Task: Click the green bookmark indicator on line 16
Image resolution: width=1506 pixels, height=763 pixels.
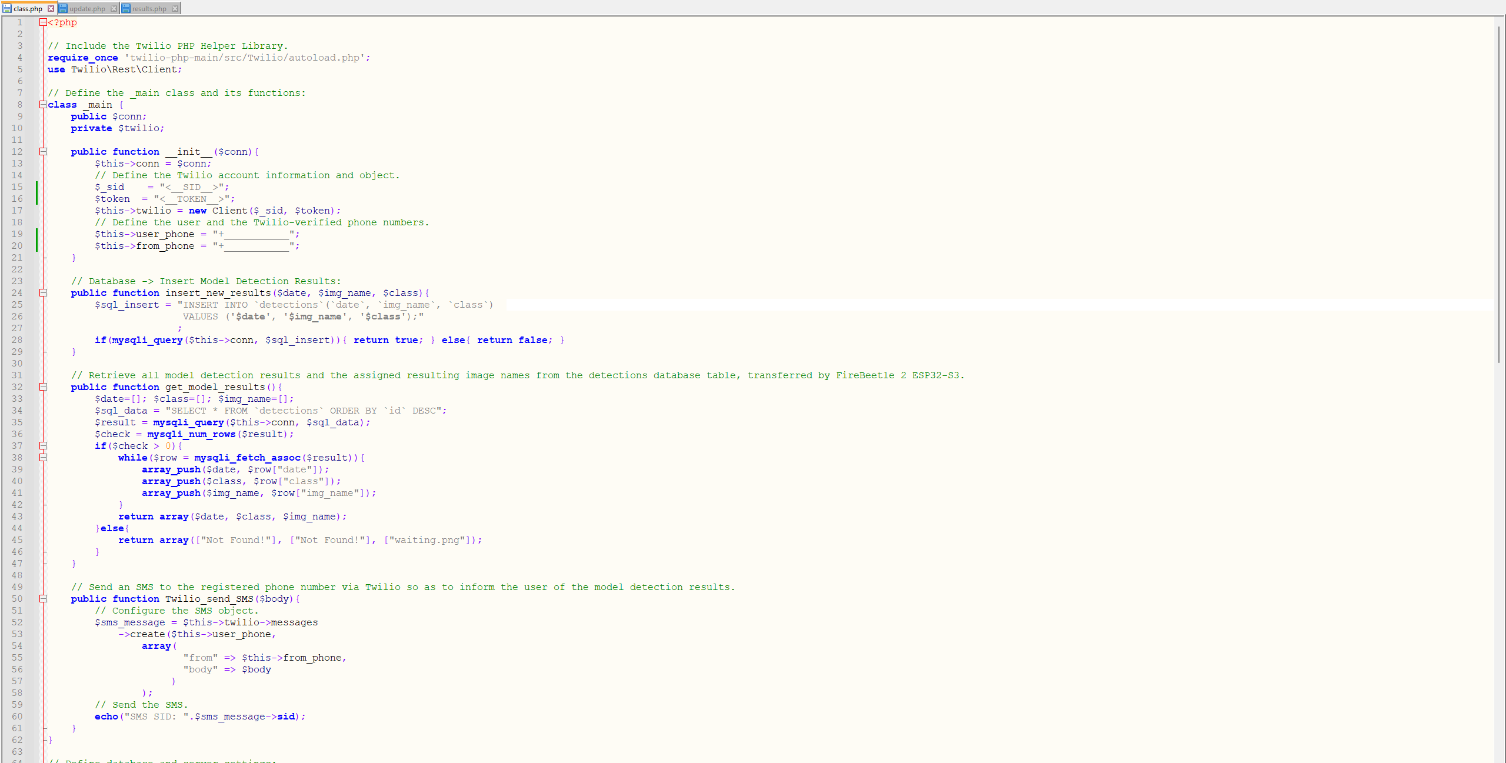Action: (x=37, y=198)
